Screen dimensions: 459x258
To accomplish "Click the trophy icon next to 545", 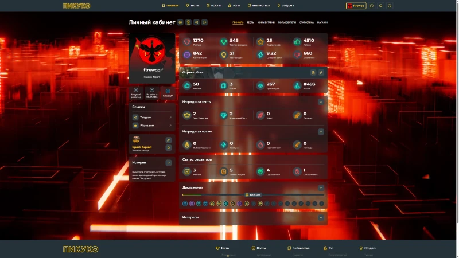I will coord(224,42).
